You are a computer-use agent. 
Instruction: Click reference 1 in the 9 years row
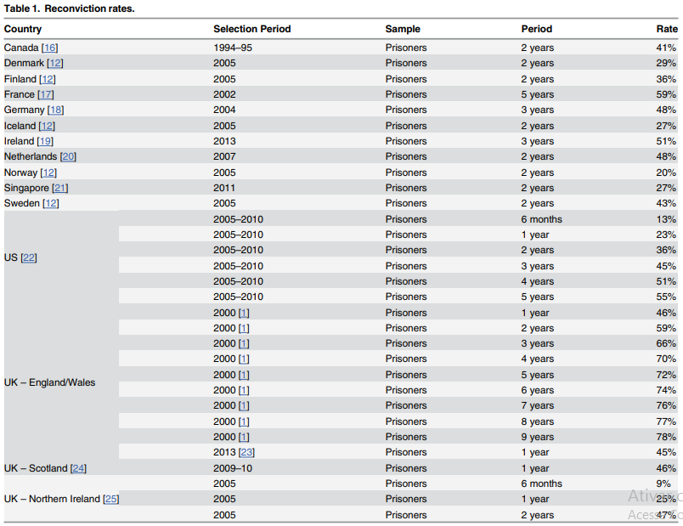244,437
